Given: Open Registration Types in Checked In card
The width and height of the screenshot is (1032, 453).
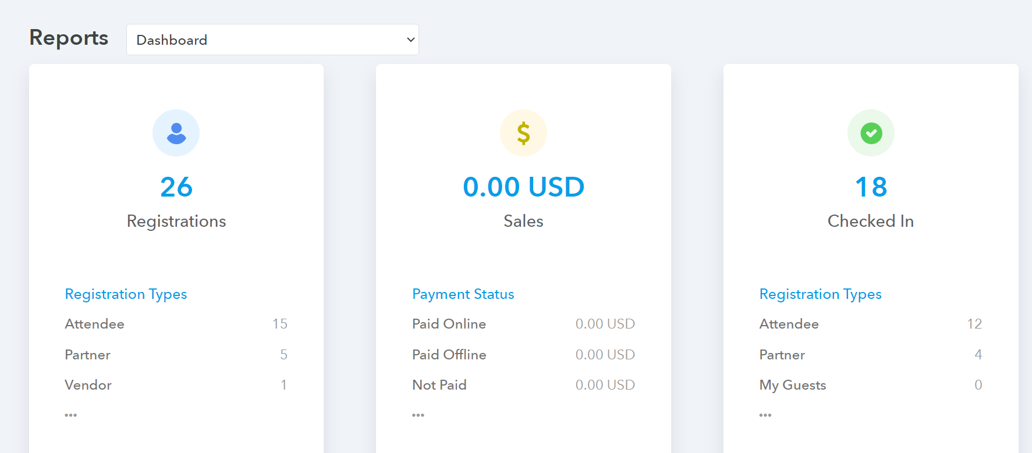Looking at the screenshot, I should 820,294.
